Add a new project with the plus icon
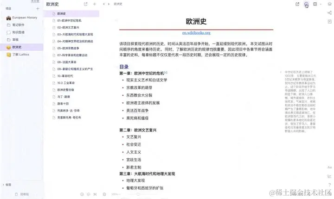334x199 pixels. [38, 9]
